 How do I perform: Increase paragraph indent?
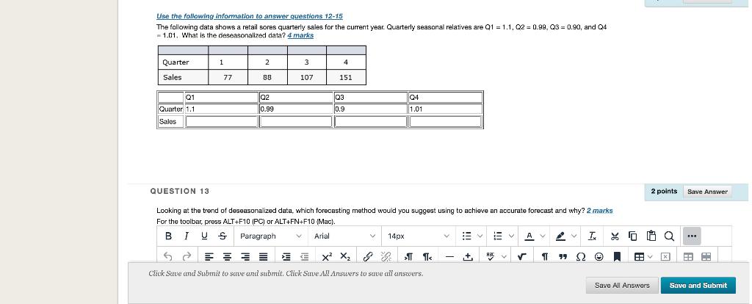(286, 256)
